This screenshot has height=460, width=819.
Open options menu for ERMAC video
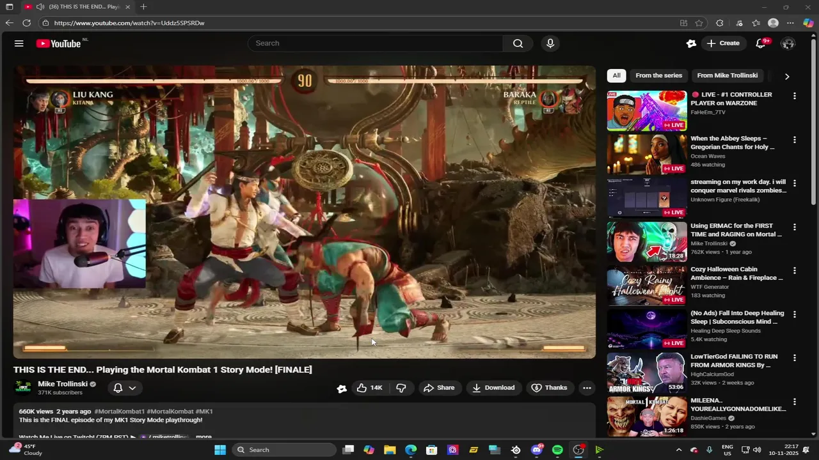coord(795,227)
